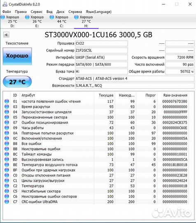This screenshot has height=223, width=196.
Task: Open the Сервис menu
Action: pos(37,12)
